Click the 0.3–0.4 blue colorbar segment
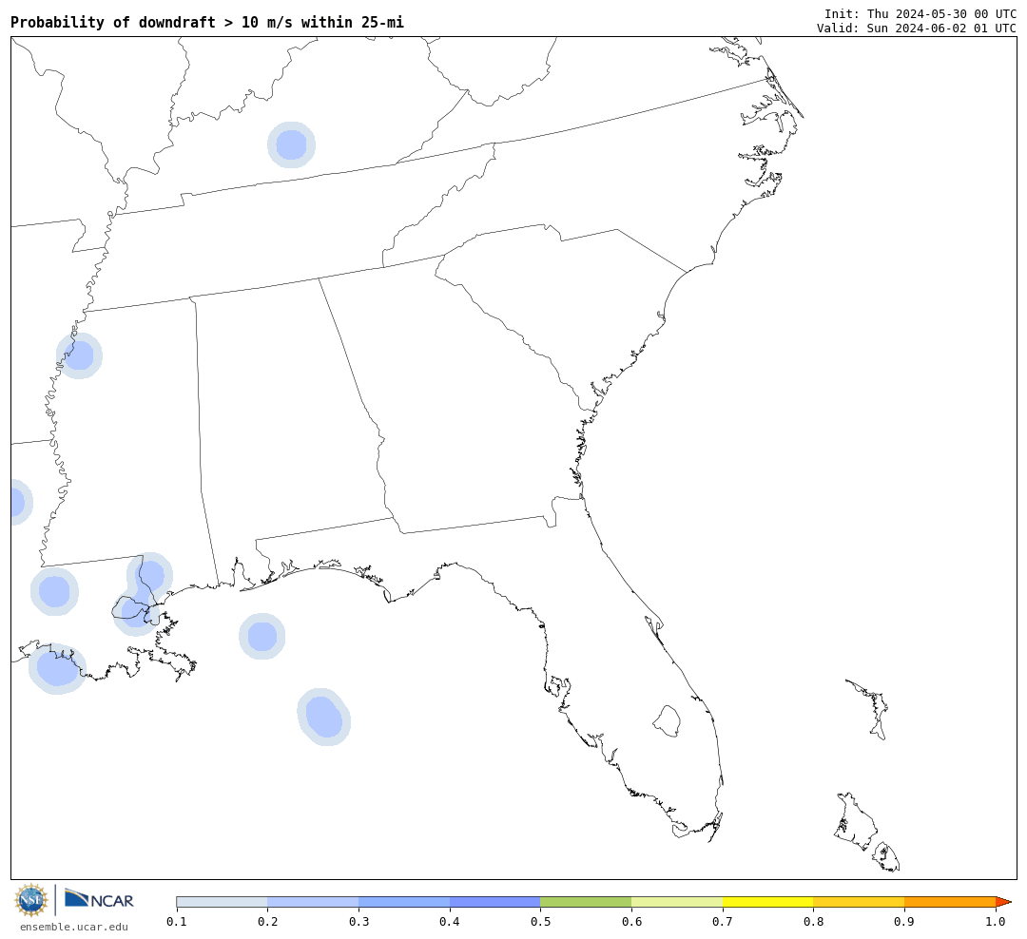The image size is (1027, 939). (404, 902)
